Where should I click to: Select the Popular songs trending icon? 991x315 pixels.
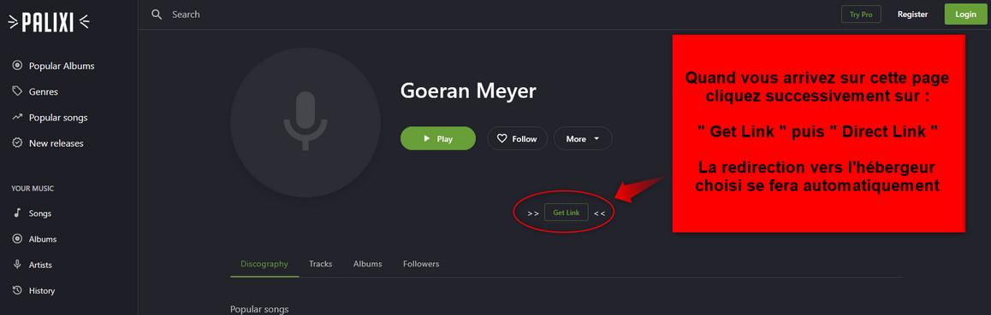tap(18, 117)
